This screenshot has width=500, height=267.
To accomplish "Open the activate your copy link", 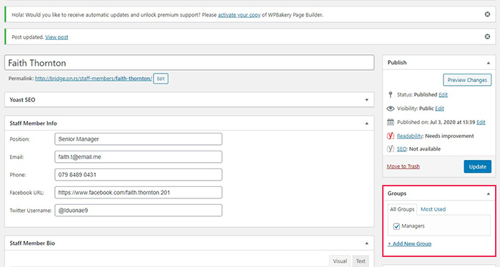I will point(239,15).
